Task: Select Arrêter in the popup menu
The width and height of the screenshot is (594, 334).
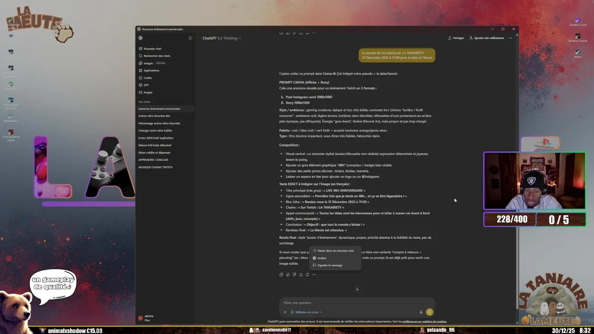Action: pyautogui.click(x=335, y=258)
